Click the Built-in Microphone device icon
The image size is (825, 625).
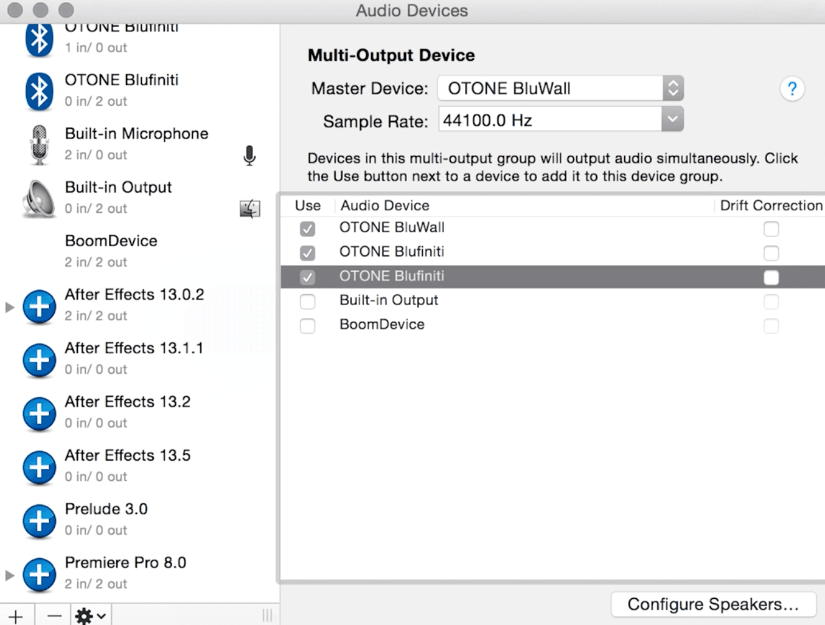click(x=39, y=145)
